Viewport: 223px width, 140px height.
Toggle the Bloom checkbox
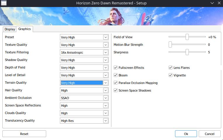pyautogui.click(x=116, y=75)
